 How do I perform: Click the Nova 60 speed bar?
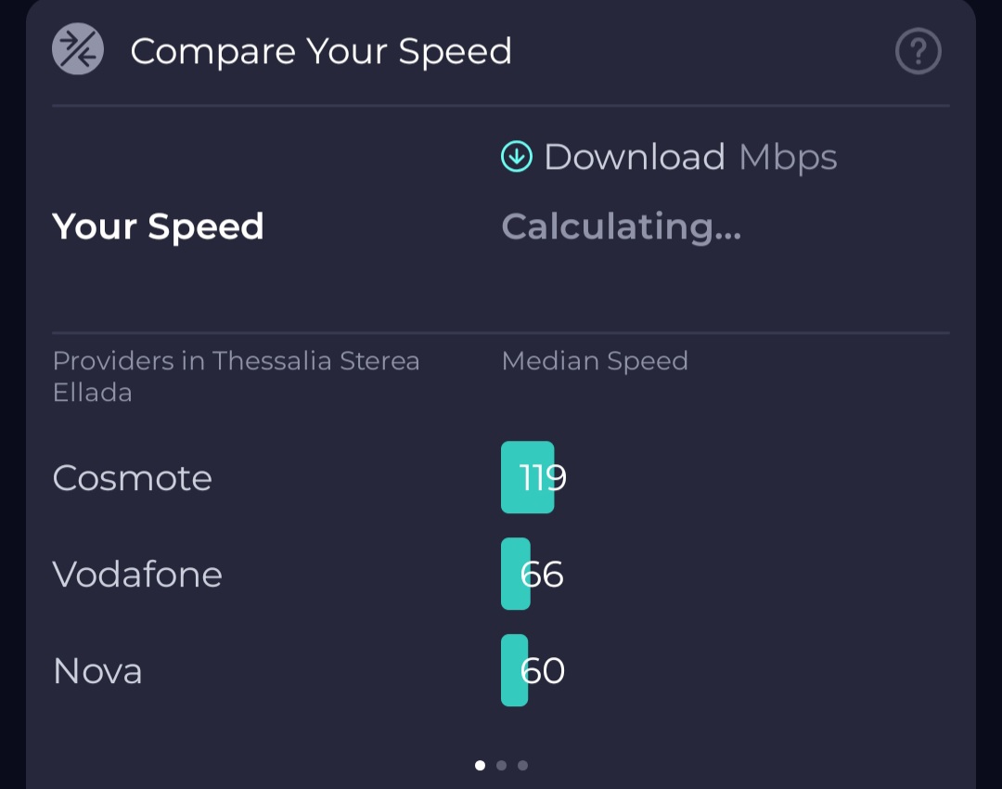coord(514,670)
